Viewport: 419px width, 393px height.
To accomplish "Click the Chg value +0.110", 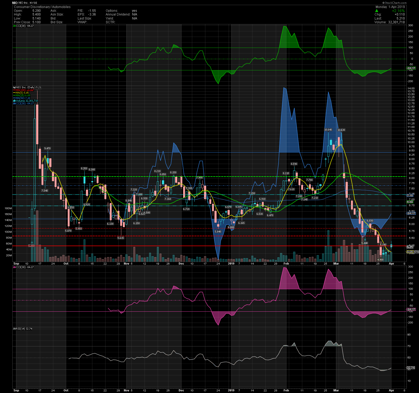I will [x=400, y=14].
